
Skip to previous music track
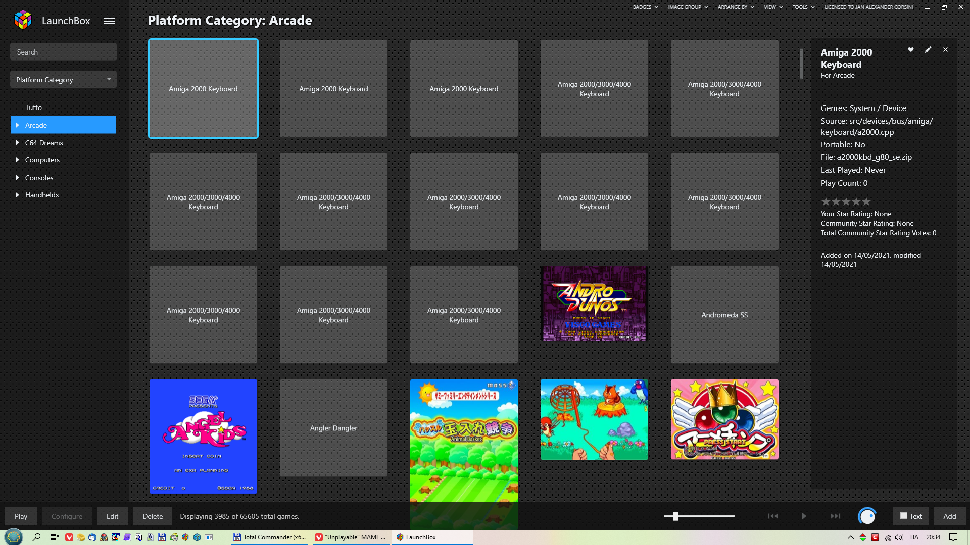click(x=773, y=516)
